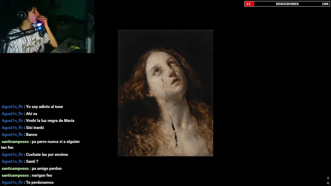Click the chat message 'narigon feo'
331x186 pixels.
click(x=42, y=175)
